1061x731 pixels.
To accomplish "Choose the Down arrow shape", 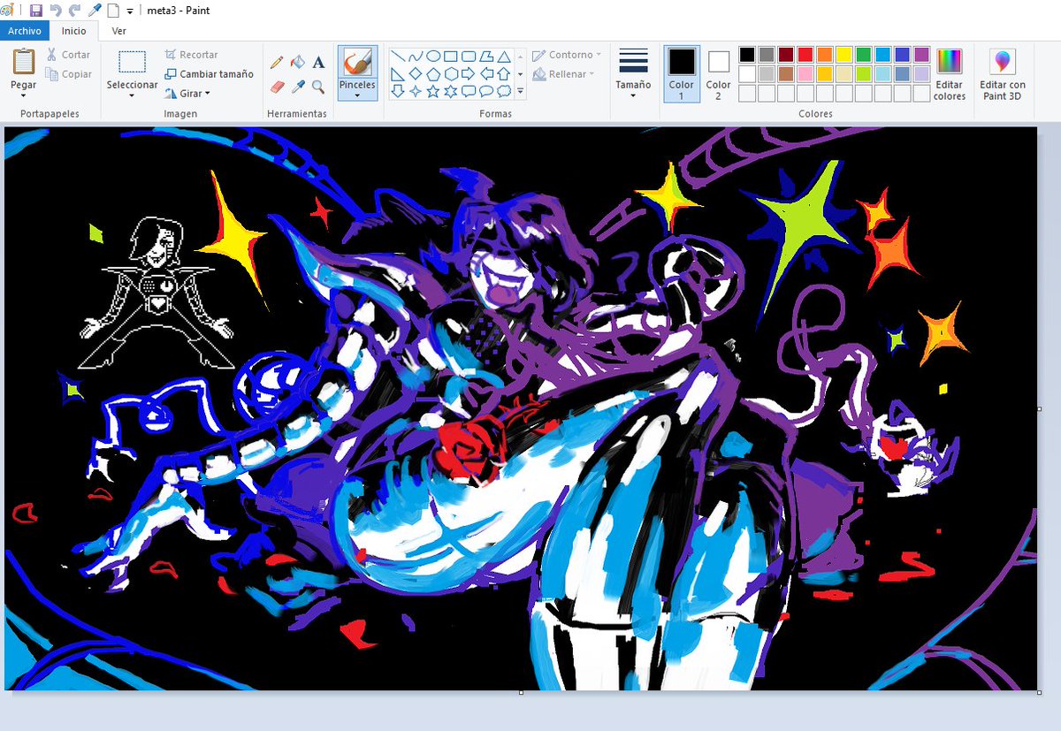I will [x=398, y=91].
